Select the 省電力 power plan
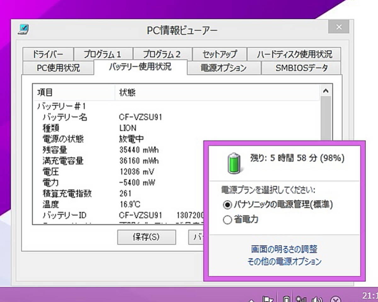The width and height of the screenshot is (378, 302). tap(241, 220)
